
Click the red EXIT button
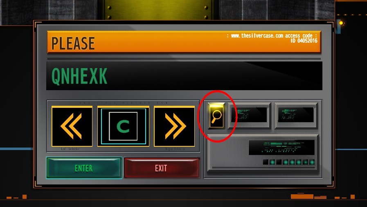click(x=162, y=168)
